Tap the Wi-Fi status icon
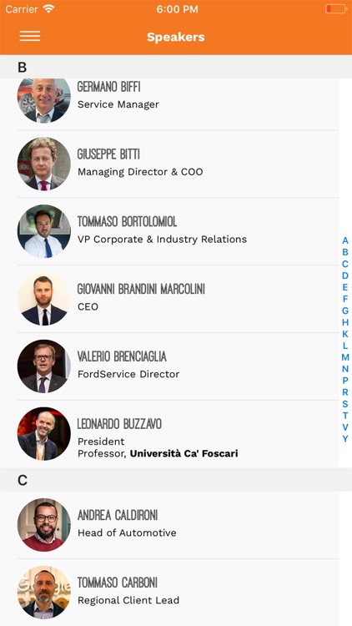Viewport: 352px width, 626px height. pyautogui.click(x=48, y=9)
